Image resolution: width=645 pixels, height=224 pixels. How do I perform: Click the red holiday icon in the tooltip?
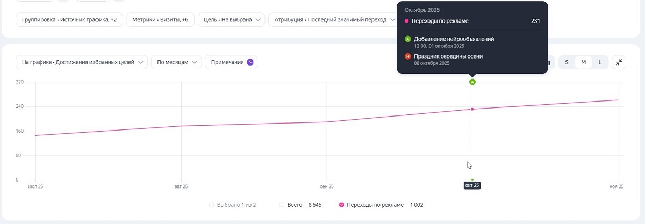407,56
